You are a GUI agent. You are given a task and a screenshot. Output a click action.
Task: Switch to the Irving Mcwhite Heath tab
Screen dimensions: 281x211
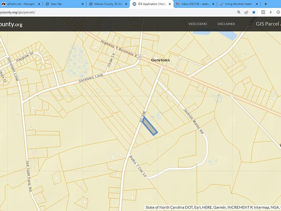click(238, 4)
